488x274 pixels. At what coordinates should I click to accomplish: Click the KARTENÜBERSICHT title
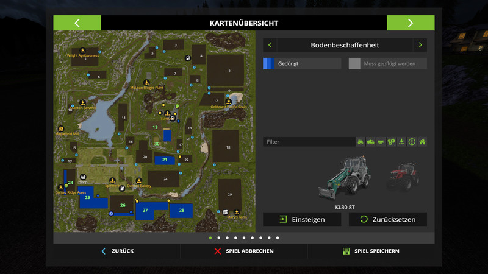coord(244,23)
